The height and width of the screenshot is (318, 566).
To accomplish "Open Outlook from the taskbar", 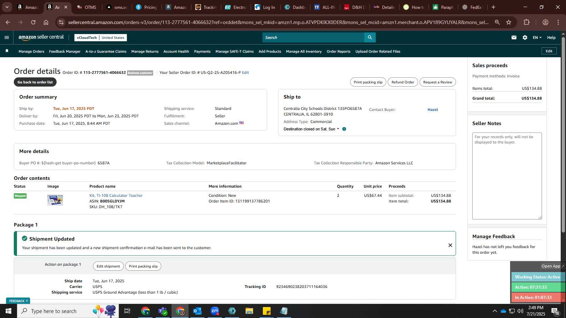I will [197, 311].
